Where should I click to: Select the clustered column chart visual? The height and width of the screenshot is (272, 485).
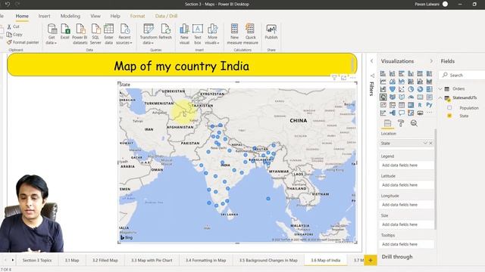[x=411, y=73]
